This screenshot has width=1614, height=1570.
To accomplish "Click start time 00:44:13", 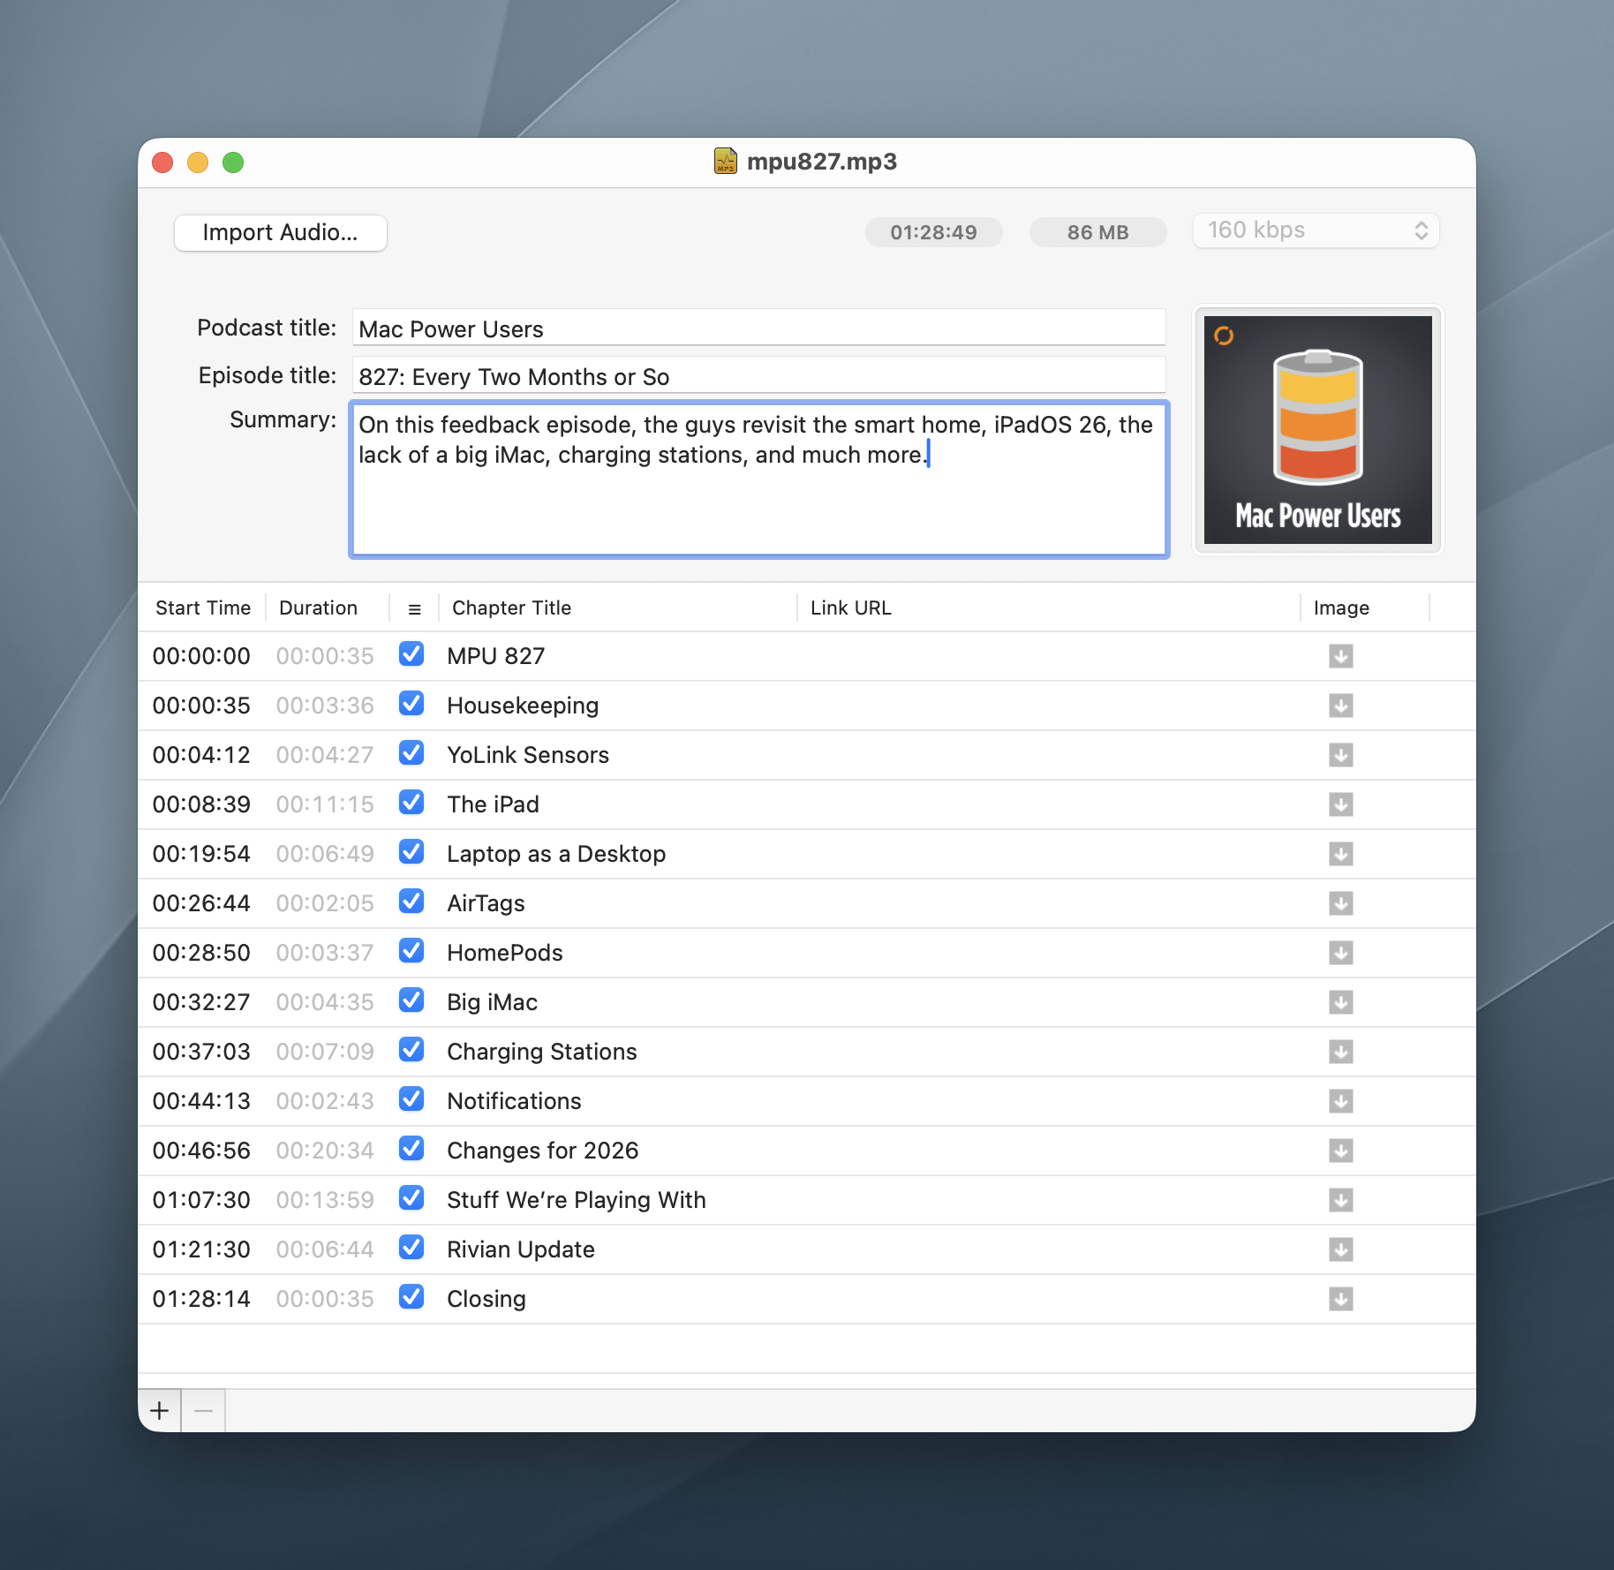I will point(201,1101).
